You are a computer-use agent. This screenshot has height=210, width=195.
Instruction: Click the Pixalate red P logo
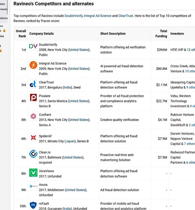point(33,97)
